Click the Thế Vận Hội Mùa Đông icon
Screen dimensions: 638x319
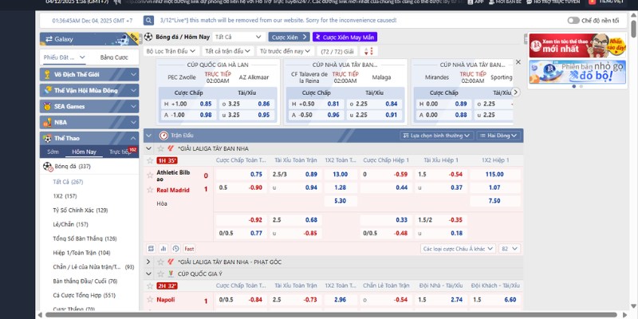48,90
